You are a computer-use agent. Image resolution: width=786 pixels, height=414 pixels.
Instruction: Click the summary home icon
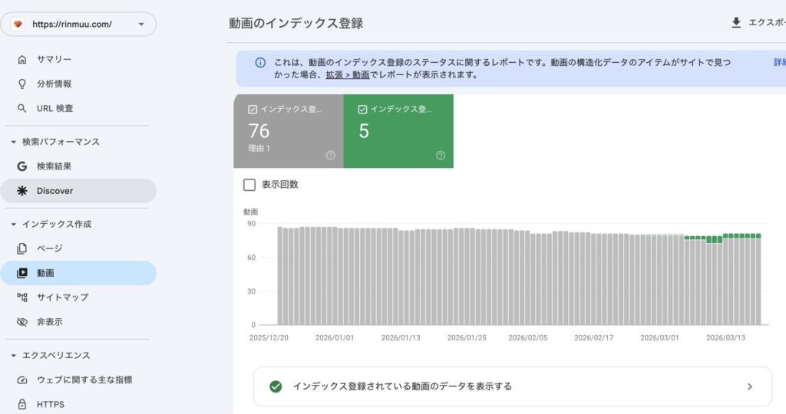click(21, 59)
